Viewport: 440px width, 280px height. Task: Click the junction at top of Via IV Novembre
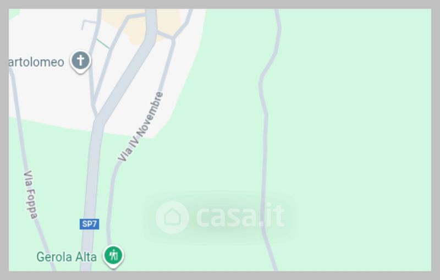pos(173,39)
